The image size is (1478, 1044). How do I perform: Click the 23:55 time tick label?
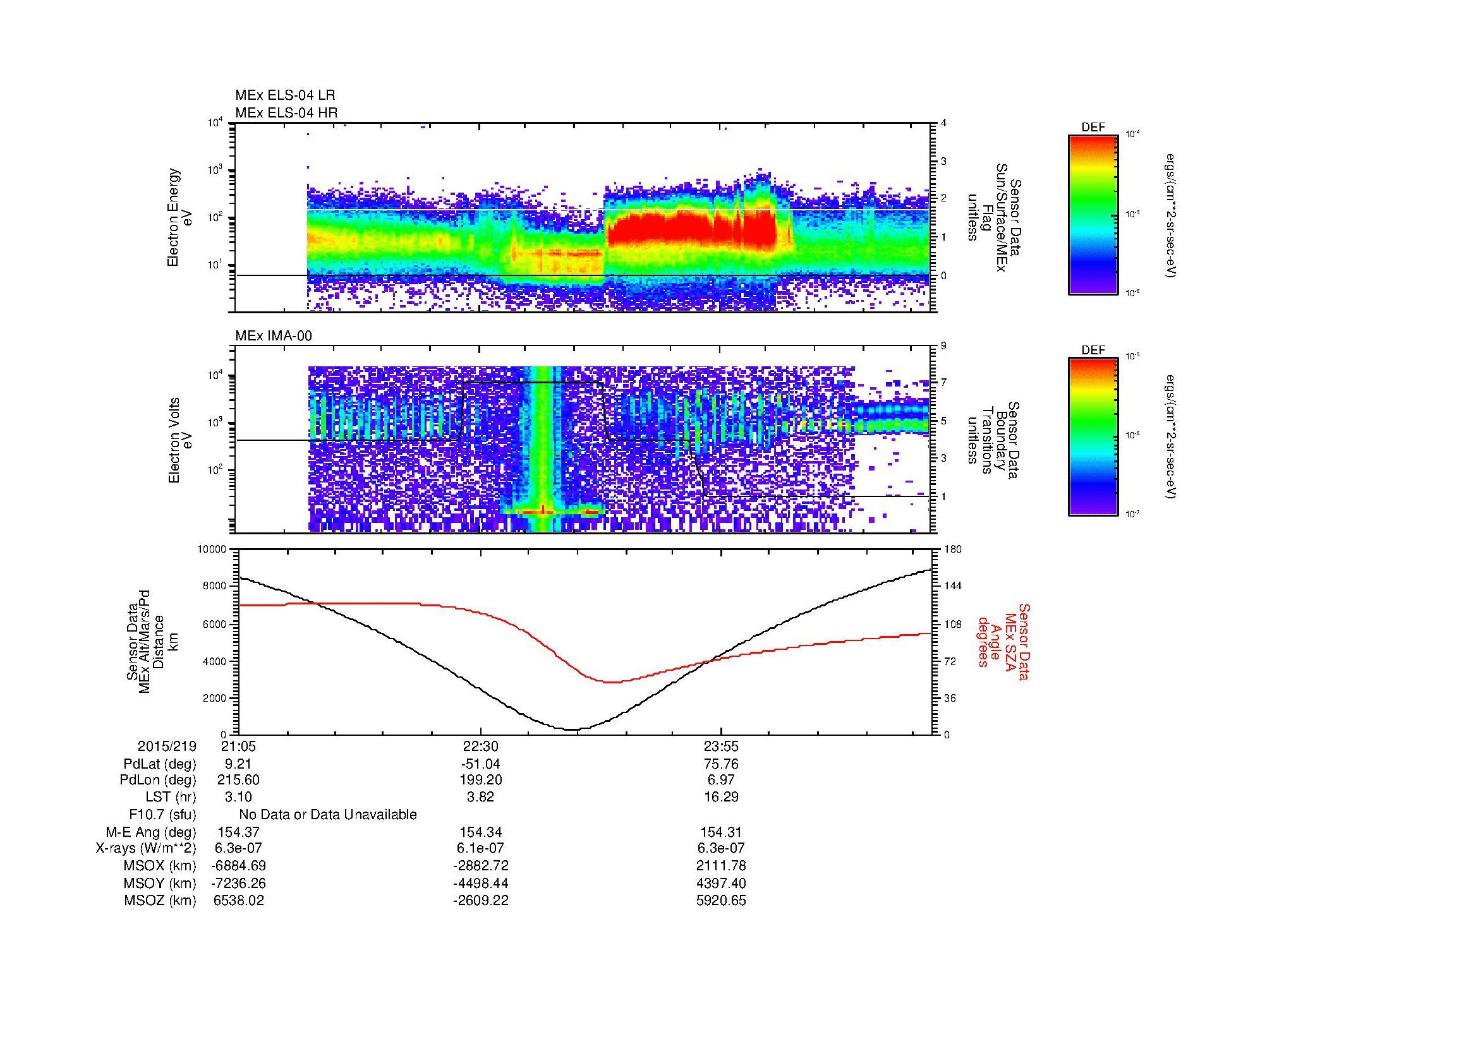point(721,746)
